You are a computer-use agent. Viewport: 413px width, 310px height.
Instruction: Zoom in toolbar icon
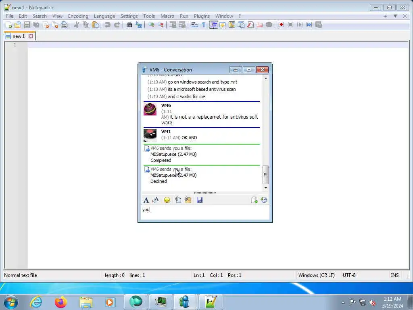point(151,25)
